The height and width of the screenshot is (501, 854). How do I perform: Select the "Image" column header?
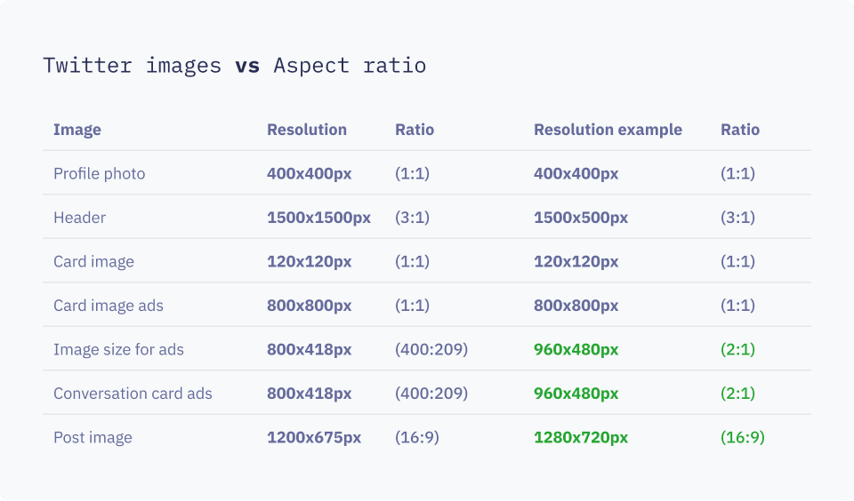click(77, 130)
